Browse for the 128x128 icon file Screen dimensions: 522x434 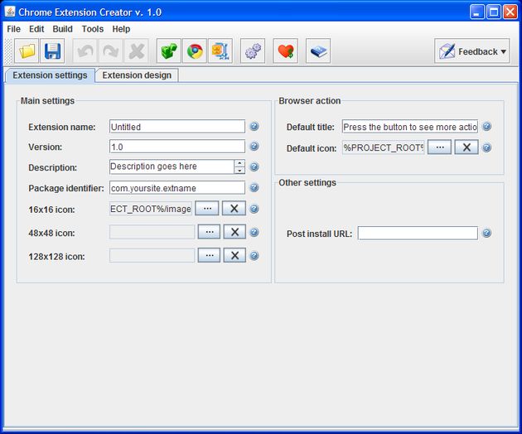click(209, 255)
